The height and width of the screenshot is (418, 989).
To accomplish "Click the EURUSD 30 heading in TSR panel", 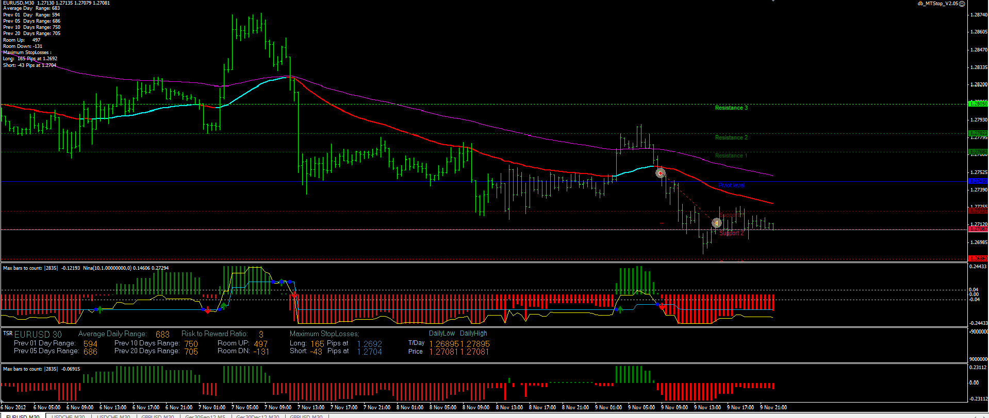I will pos(38,335).
